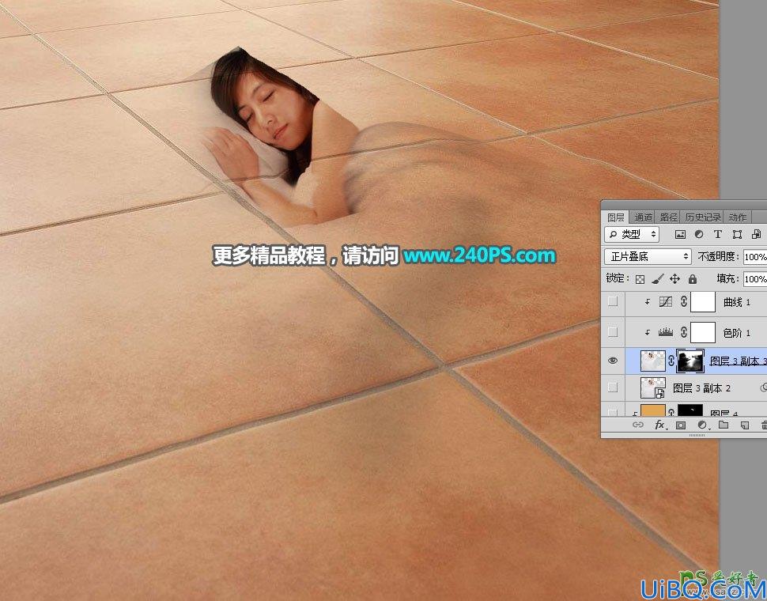This screenshot has width=767, height=601.
Task: Open the 历史记录 tab
Action: pos(703,217)
